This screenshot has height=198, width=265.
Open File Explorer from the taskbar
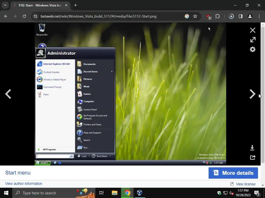[x=114, y=193]
